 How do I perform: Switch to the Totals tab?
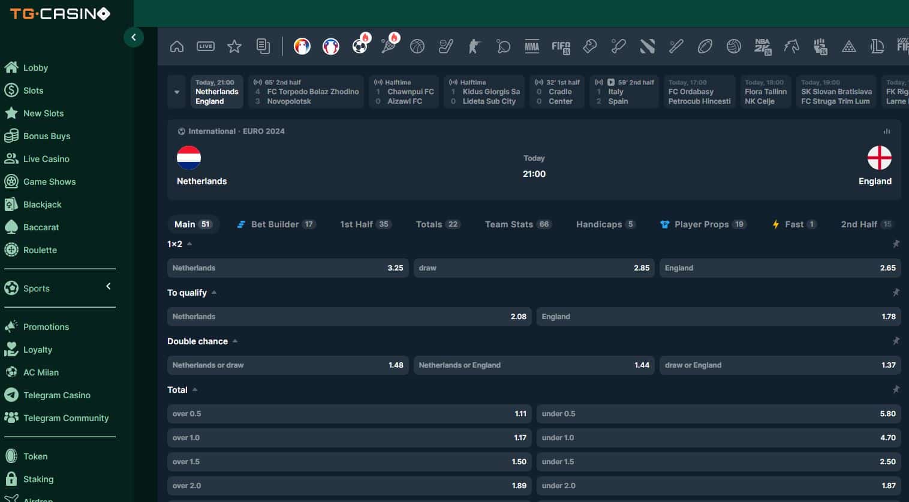pyautogui.click(x=438, y=224)
